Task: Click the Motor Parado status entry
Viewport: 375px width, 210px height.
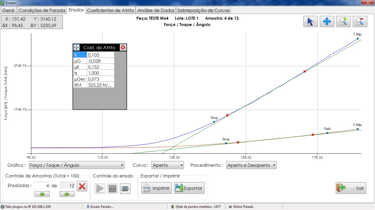Action: 241,207
